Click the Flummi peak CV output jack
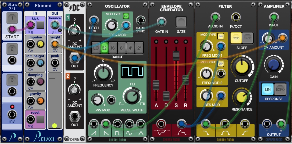Screen dimensions: 292x144 click(x=55, y=63)
